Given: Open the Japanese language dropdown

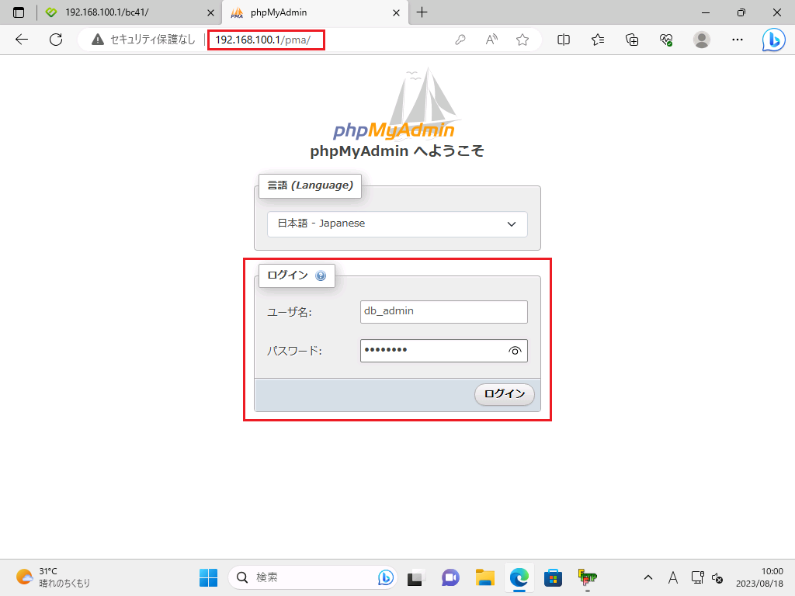Looking at the screenshot, I should pos(397,223).
